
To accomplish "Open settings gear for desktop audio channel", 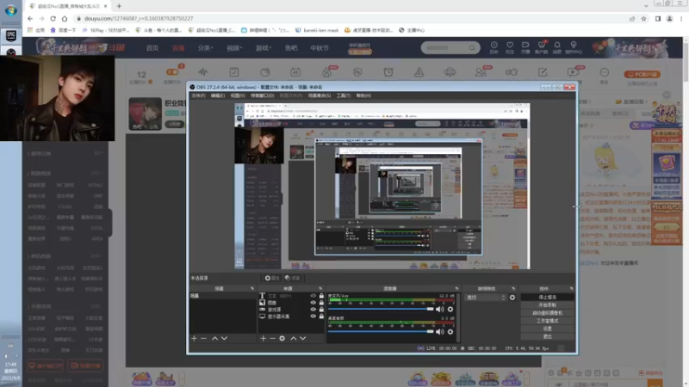I will (x=450, y=332).
